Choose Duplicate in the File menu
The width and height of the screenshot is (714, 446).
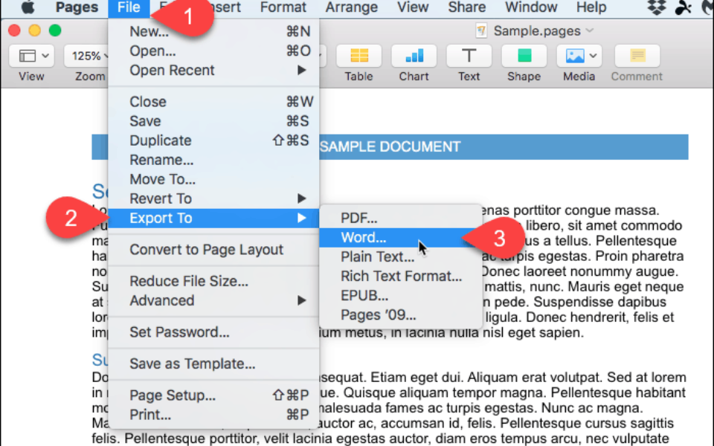click(213, 140)
